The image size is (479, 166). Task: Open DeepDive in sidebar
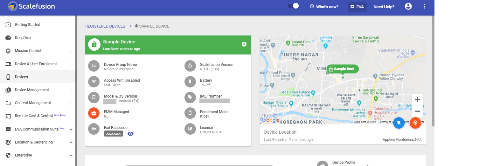pos(23,38)
